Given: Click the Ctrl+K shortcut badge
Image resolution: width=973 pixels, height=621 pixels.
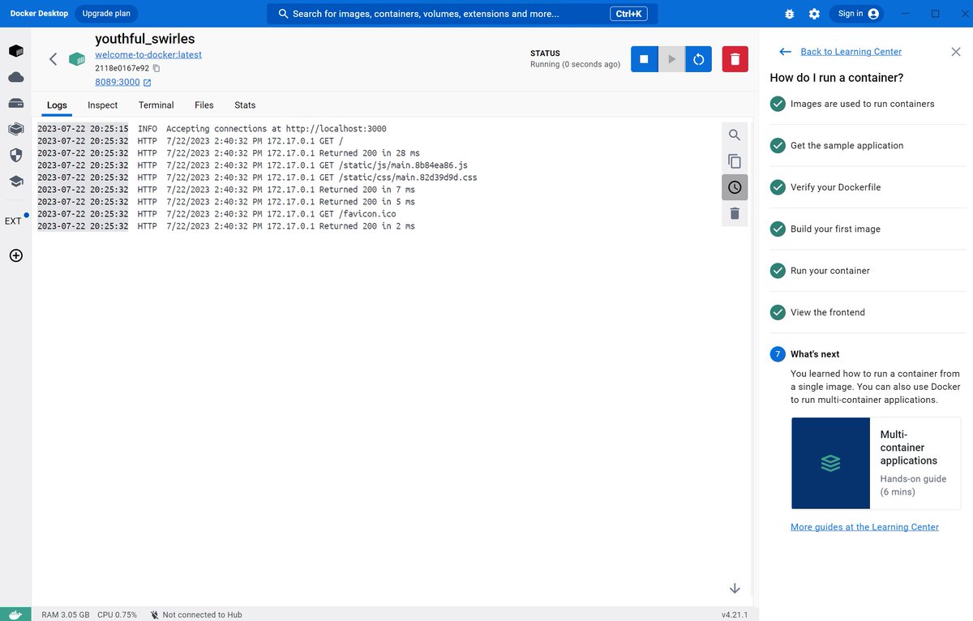Looking at the screenshot, I should (628, 14).
